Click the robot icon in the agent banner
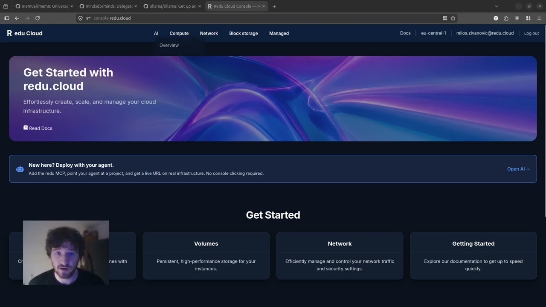The height and width of the screenshot is (307, 546). click(20, 169)
